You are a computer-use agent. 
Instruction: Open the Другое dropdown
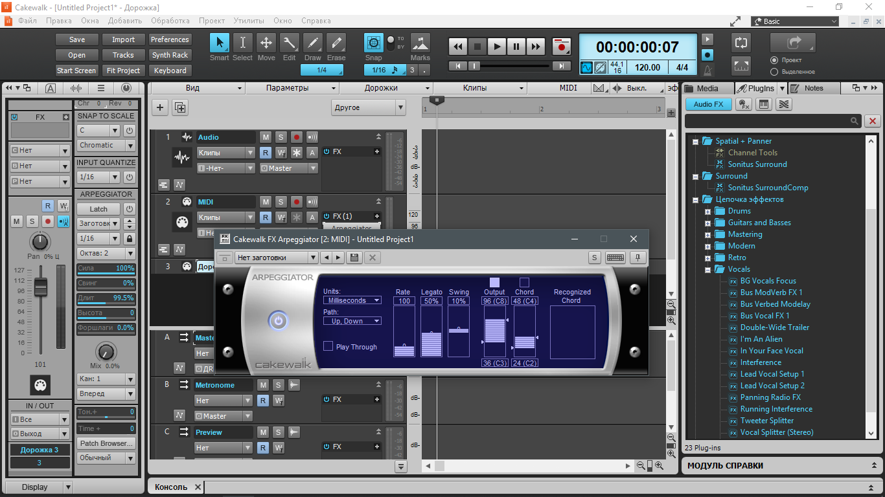pyautogui.click(x=369, y=107)
